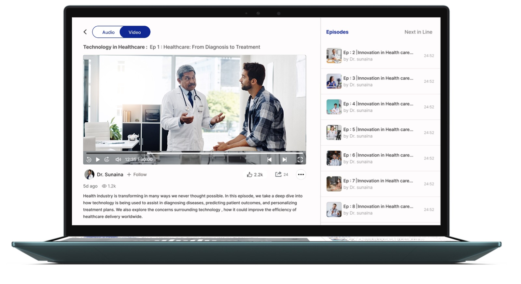
Task: Jump to the previous episode track
Action: (269, 159)
